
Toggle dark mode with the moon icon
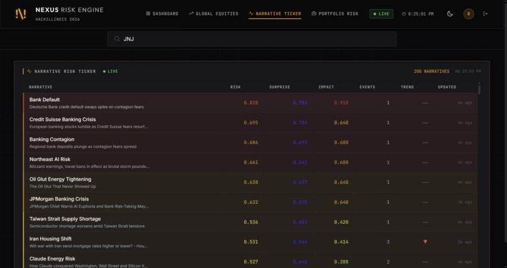click(x=450, y=14)
